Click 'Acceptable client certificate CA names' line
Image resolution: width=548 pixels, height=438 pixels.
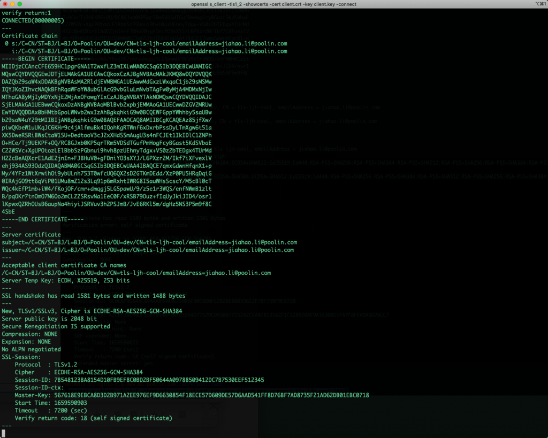coord(64,265)
